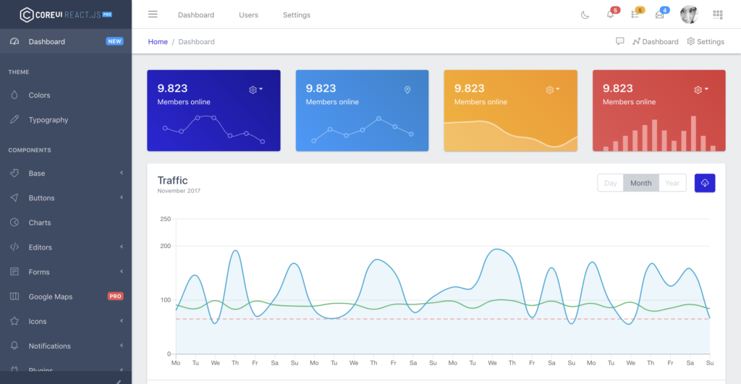Expand the Base sidebar section

pos(65,174)
